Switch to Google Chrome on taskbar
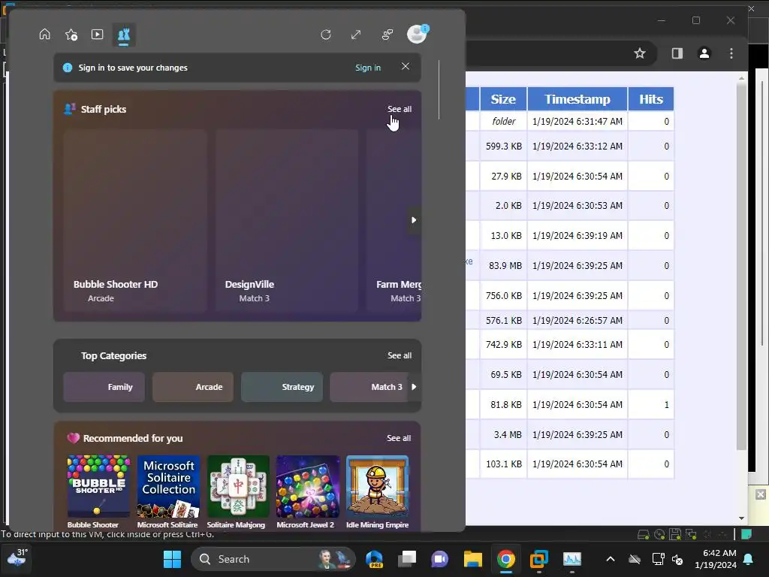769x577 pixels. tap(505, 559)
